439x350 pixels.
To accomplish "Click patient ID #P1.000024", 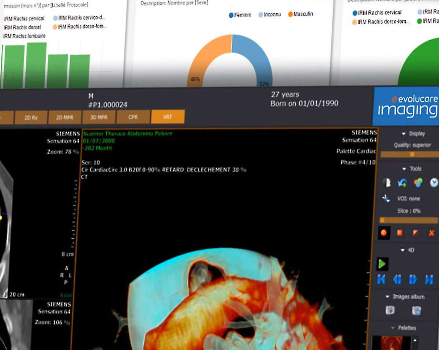I will click(x=108, y=105).
